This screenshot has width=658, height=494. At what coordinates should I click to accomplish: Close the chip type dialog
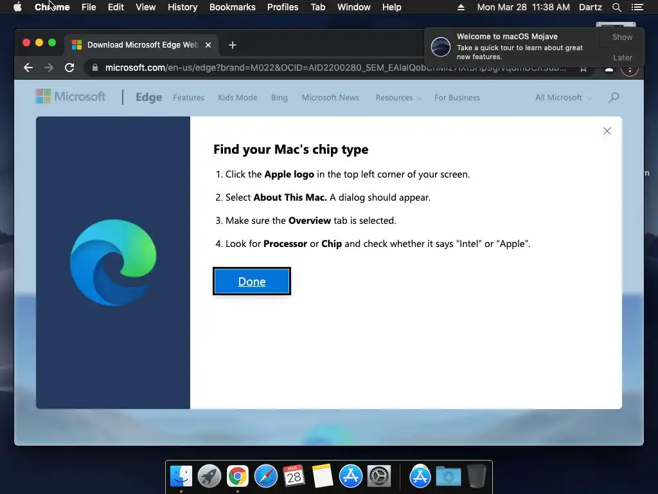tap(607, 131)
